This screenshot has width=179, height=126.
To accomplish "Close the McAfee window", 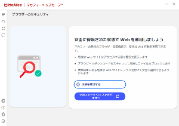I will point(174,4).
